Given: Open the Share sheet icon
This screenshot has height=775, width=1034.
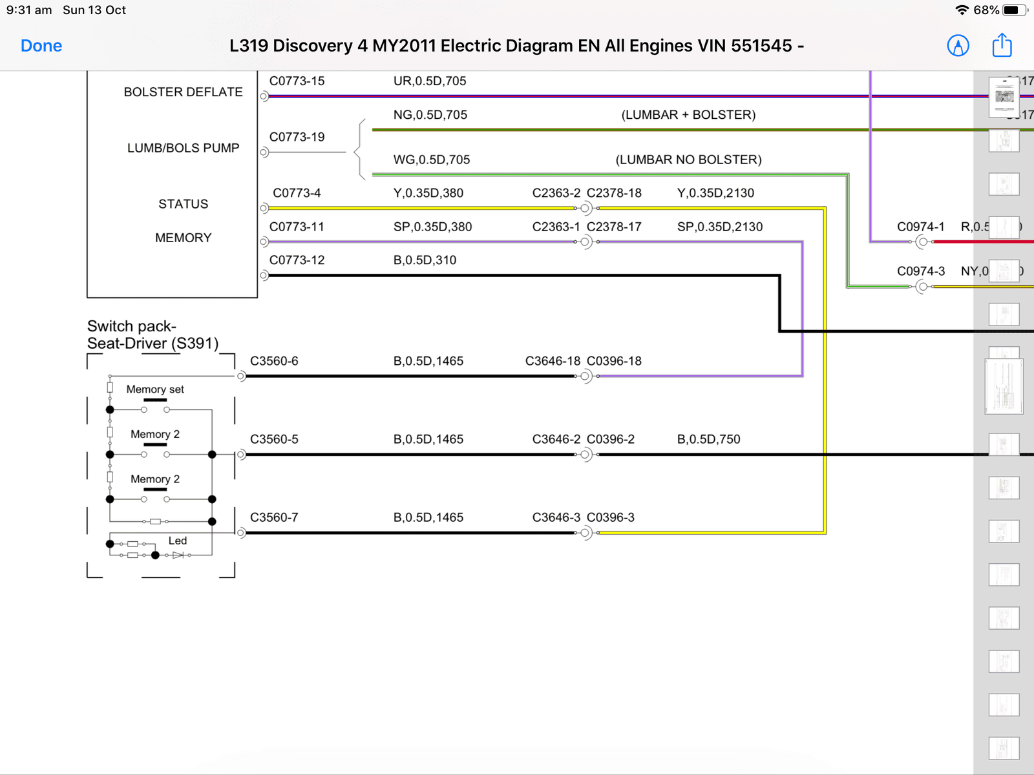Looking at the screenshot, I should [1002, 45].
